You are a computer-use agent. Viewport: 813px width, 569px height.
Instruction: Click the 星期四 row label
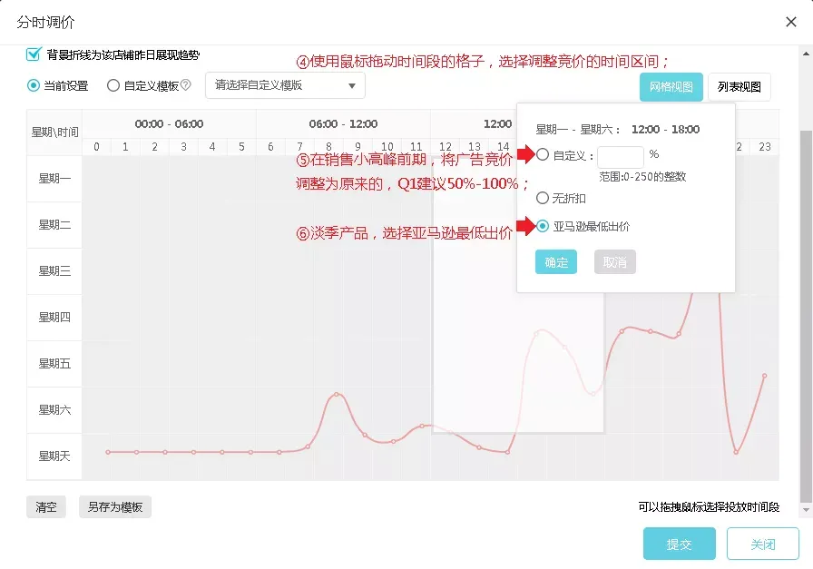click(54, 317)
